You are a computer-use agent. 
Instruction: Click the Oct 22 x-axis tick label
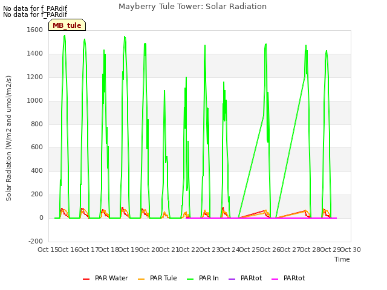pos(189,250)
